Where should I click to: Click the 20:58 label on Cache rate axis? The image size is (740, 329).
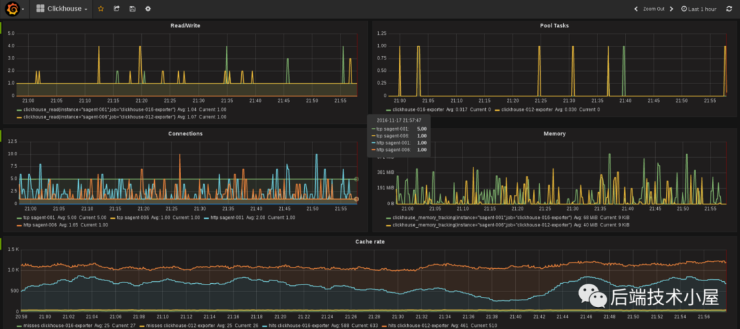21,317
